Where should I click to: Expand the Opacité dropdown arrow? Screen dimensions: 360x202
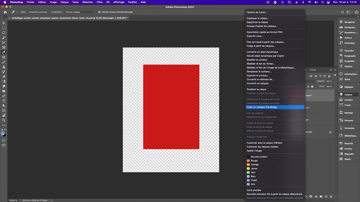point(334,81)
